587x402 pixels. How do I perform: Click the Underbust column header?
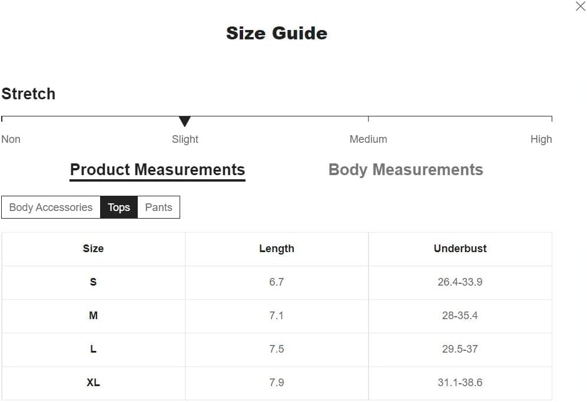pos(460,249)
